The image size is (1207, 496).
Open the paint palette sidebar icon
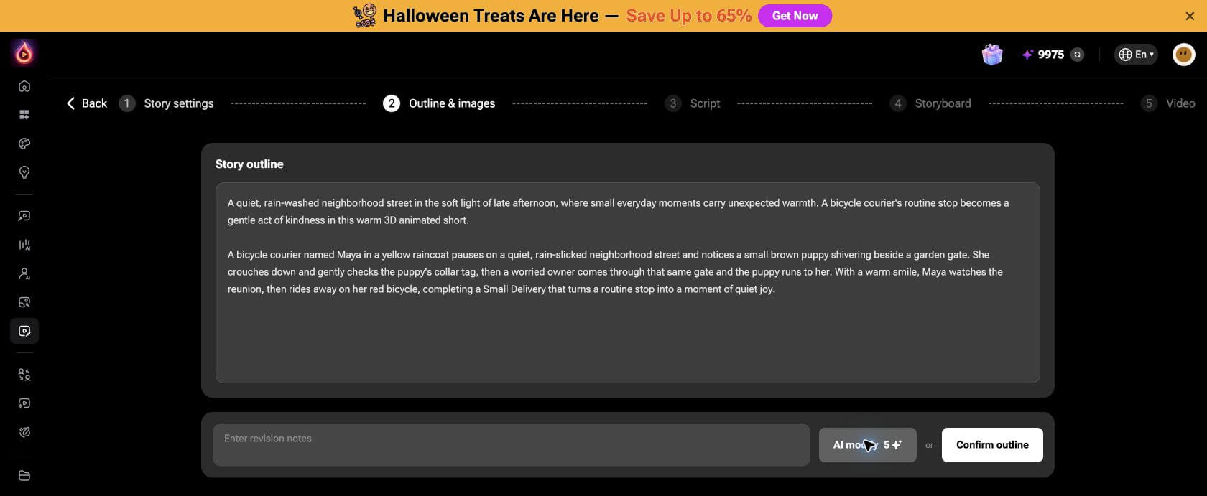(24, 144)
